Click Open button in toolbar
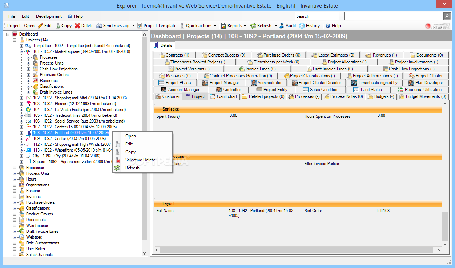 (29, 26)
